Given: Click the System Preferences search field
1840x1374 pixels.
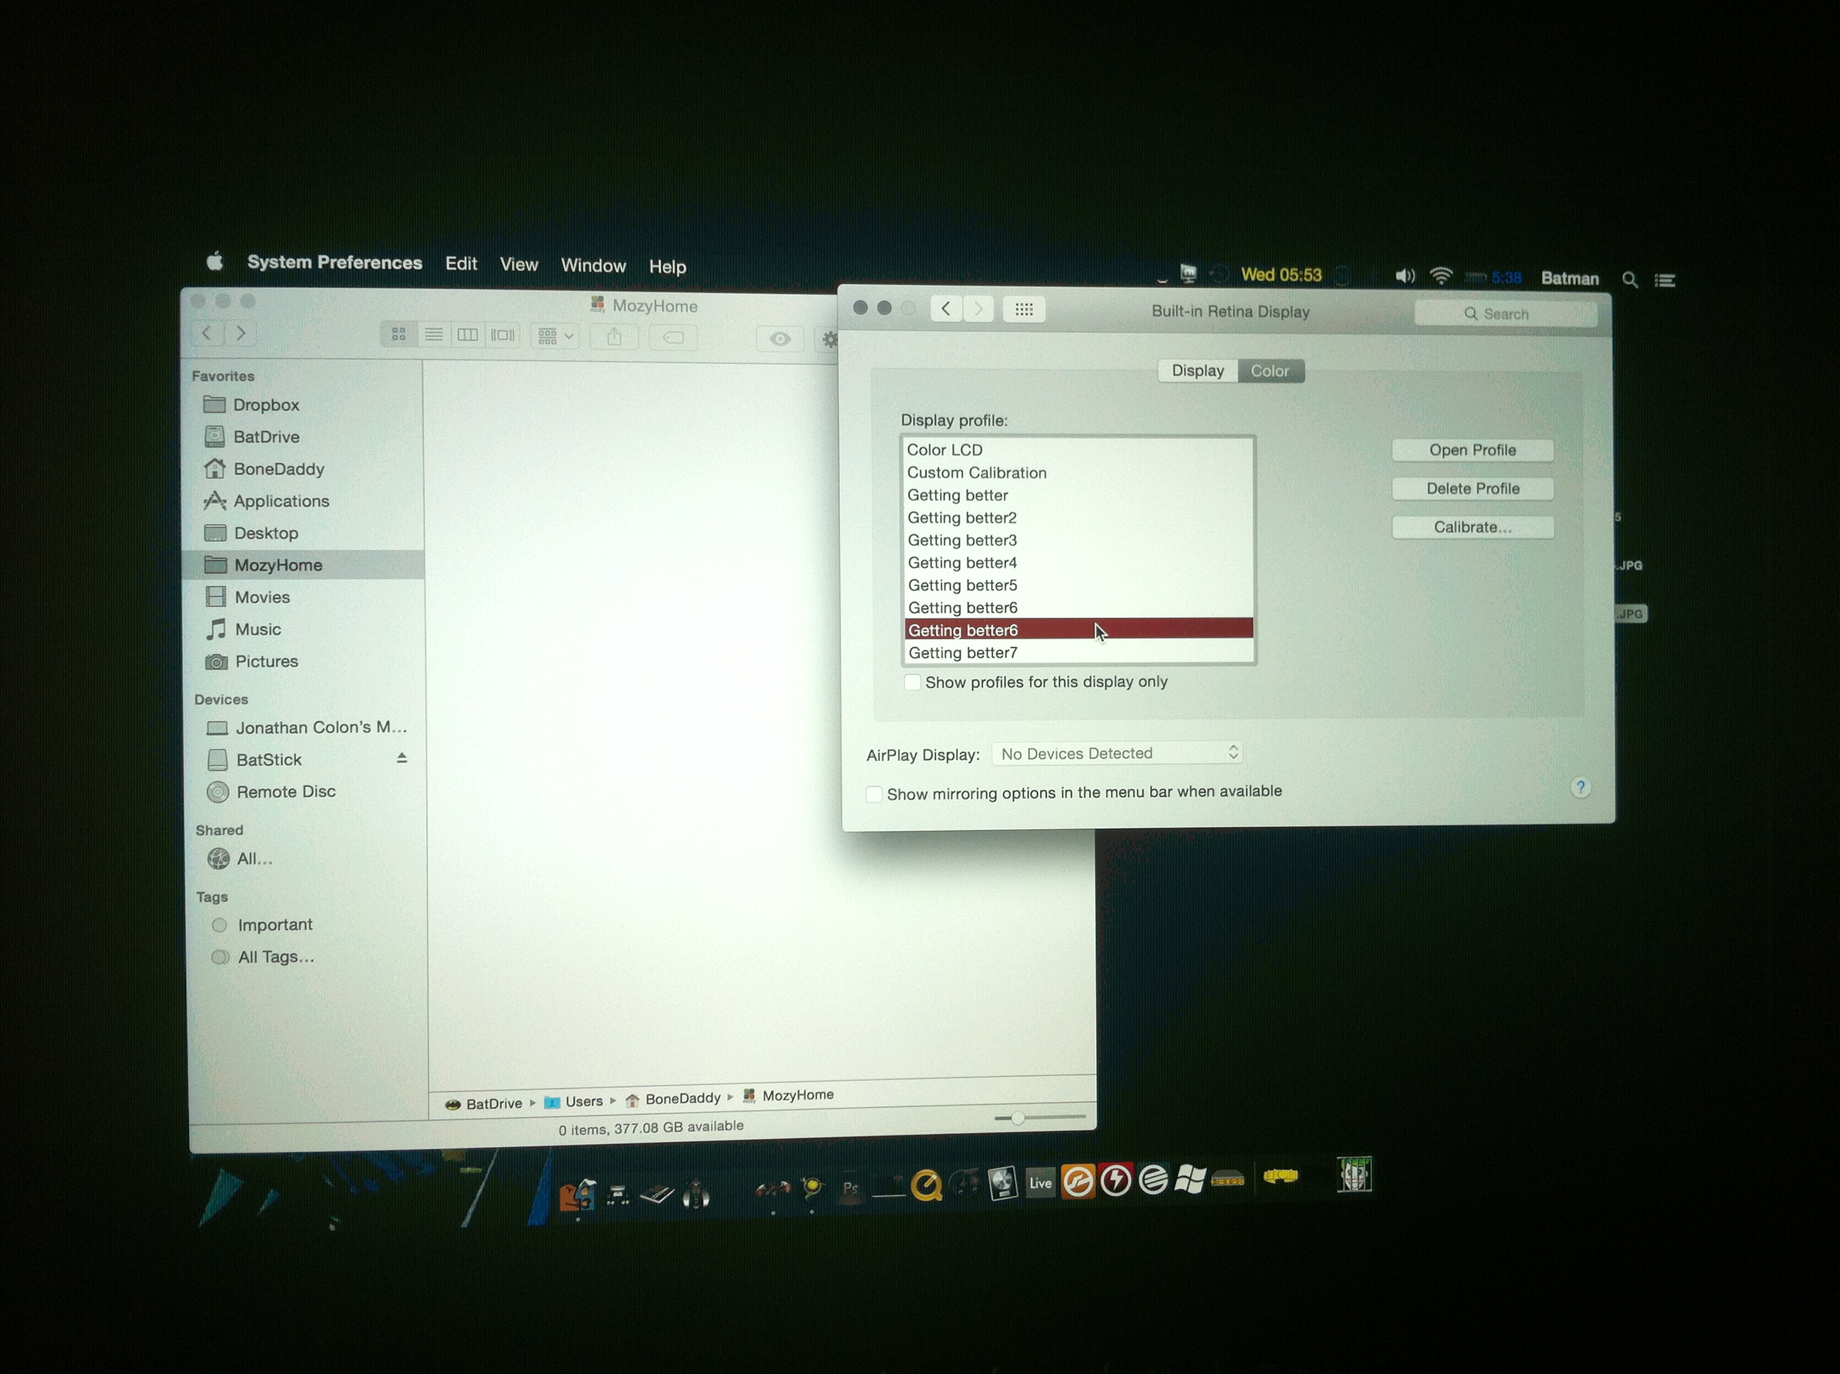Looking at the screenshot, I should coord(1504,314).
